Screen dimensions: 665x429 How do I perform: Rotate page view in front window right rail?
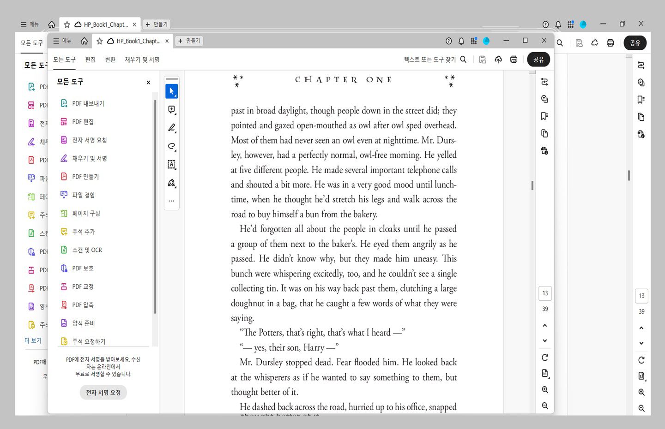(x=545, y=357)
